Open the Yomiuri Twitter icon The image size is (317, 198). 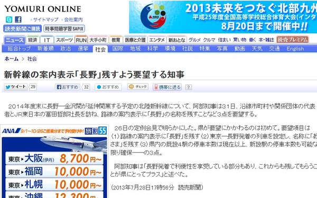9,20
